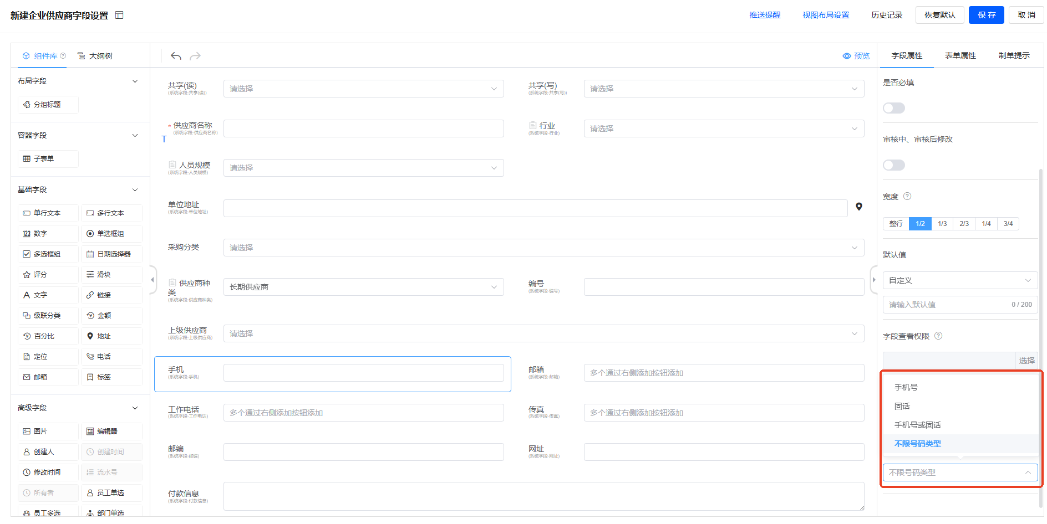Add 多选框组 checkbox group component
The height and width of the screenshot is (524, 1047).
(48, 254)
